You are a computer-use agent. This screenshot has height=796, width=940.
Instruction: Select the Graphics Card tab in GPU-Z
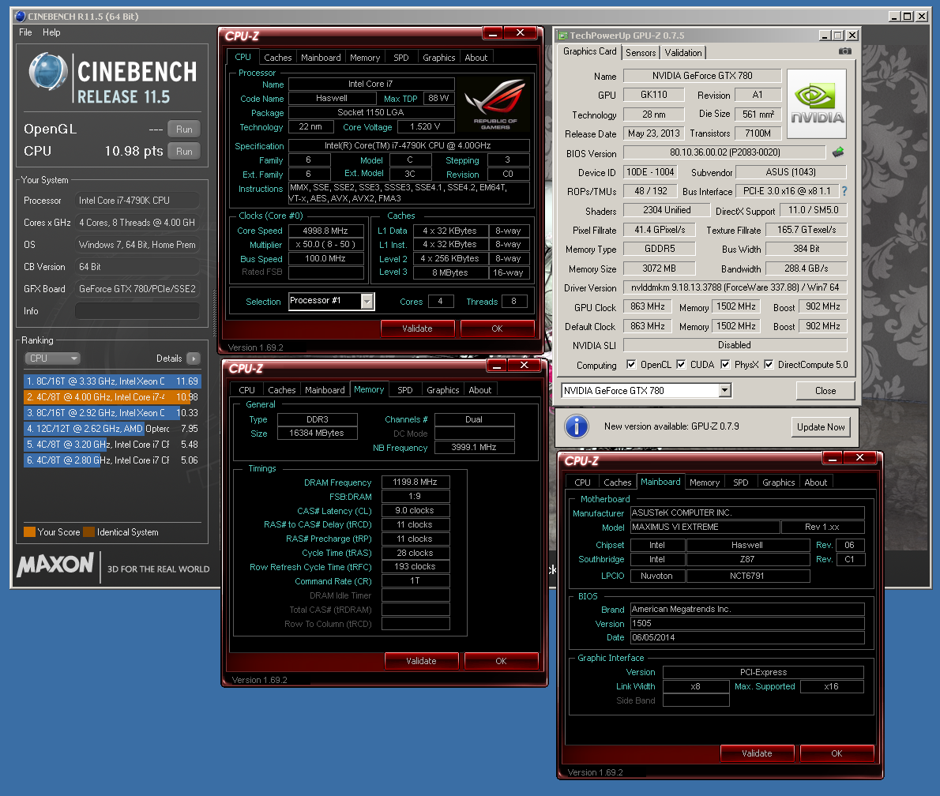click(x=590, y=51)
